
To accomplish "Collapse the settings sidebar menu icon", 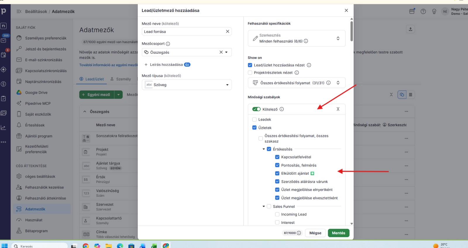I will pos(19,12).
